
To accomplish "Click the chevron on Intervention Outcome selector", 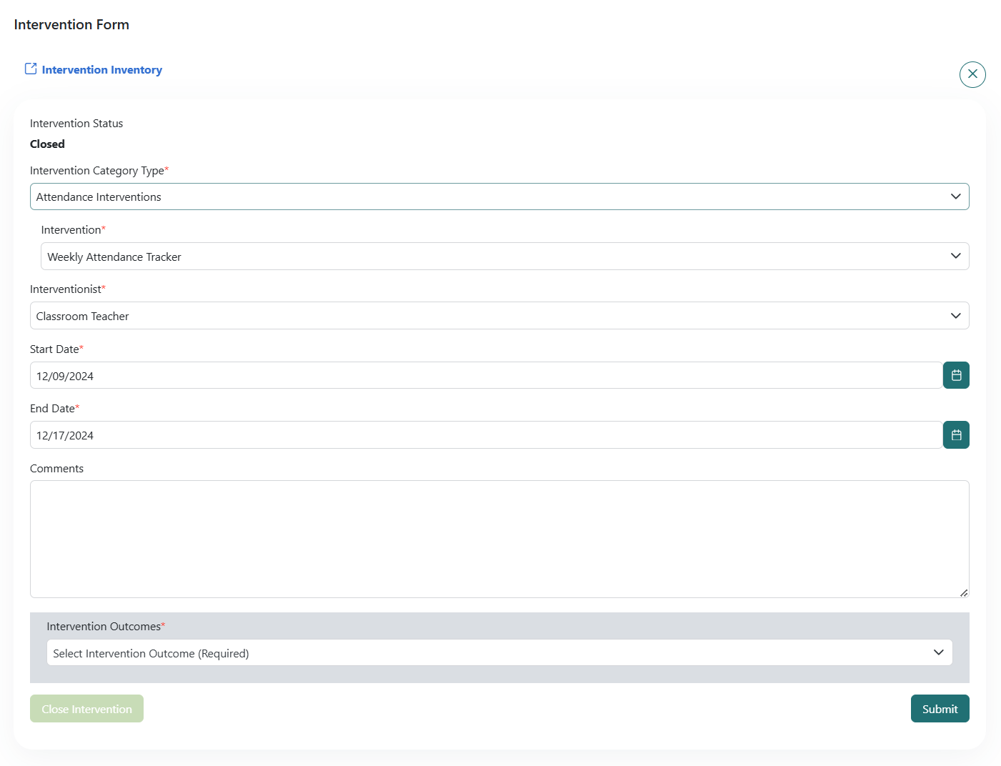I will click(x=938, y=652).
